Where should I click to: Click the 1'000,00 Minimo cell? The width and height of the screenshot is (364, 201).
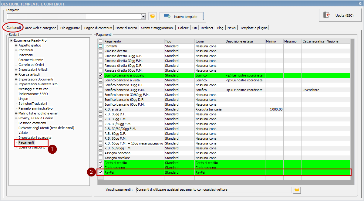[x=274, y=109]
